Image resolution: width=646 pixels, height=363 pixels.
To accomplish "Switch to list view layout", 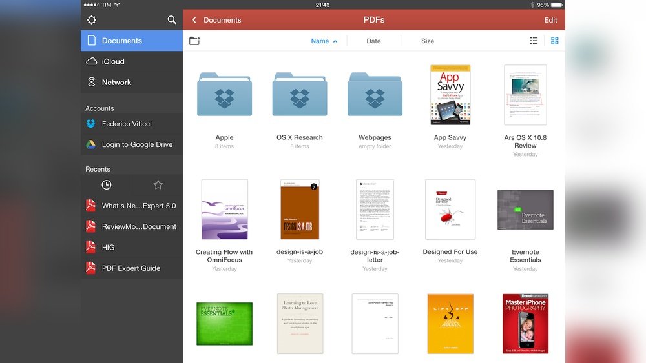I will click(534, 41).
